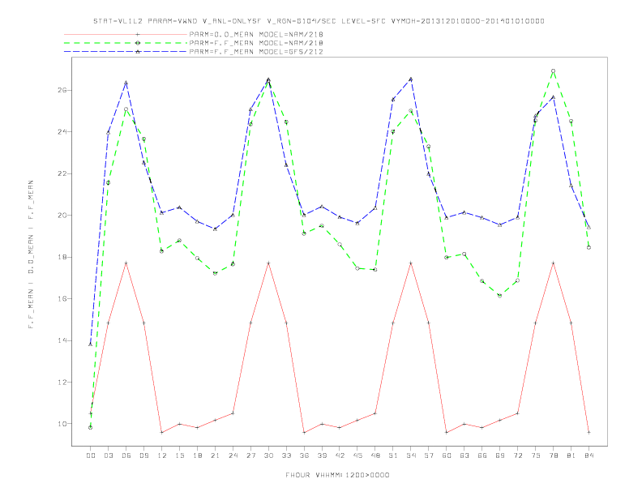Click y-axis tick label 16

(62, 299)
